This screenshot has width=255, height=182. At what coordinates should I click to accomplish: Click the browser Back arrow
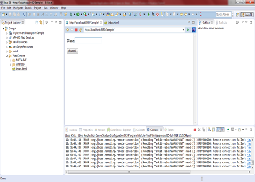(68, 30)
